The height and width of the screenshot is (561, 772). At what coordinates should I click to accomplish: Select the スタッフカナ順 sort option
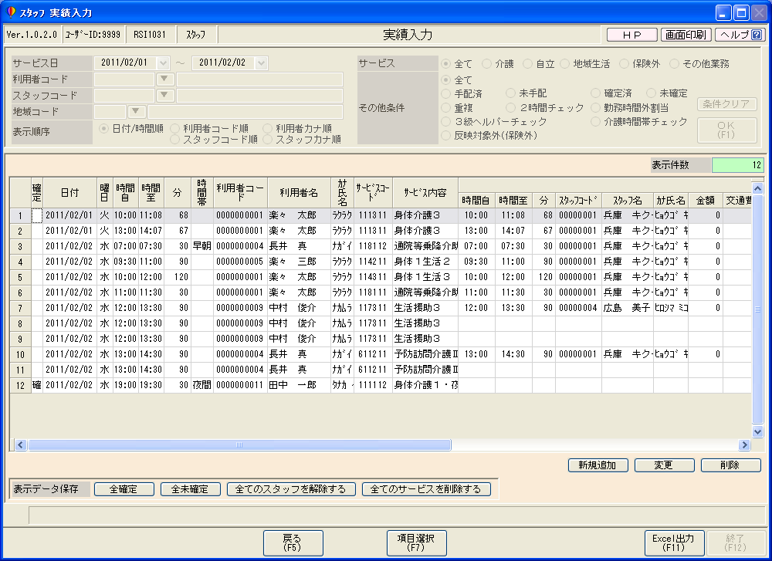pyautogui.click(x=267, y=140)
